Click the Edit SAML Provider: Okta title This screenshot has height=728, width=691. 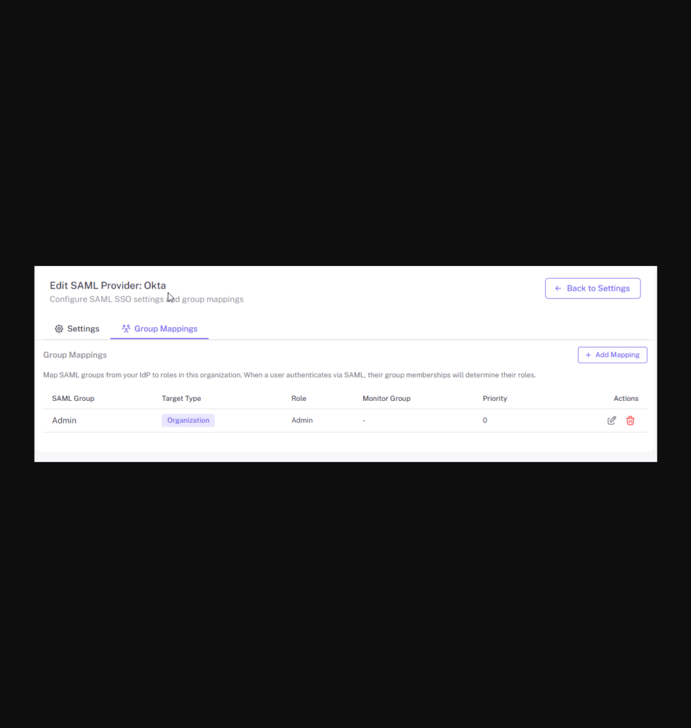pyautogui.click(x=107, y=285)
